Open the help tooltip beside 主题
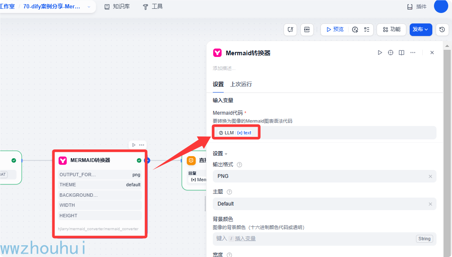This screenshot has width=452, height=257. tap(229, 192)
